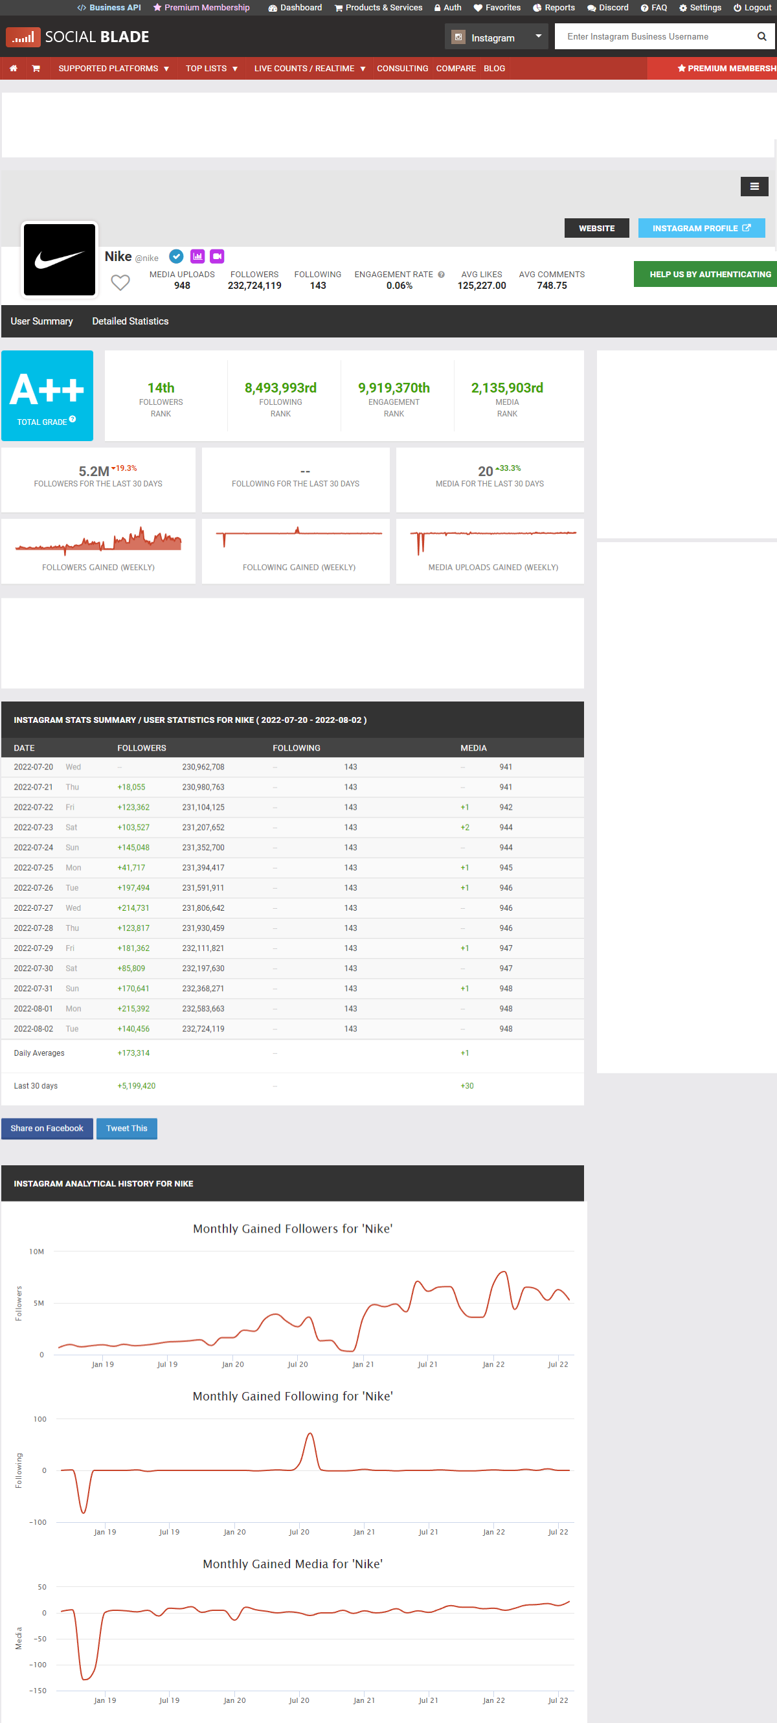Click Last 30 days +5,199,420 value

[x=137, y=1086]
